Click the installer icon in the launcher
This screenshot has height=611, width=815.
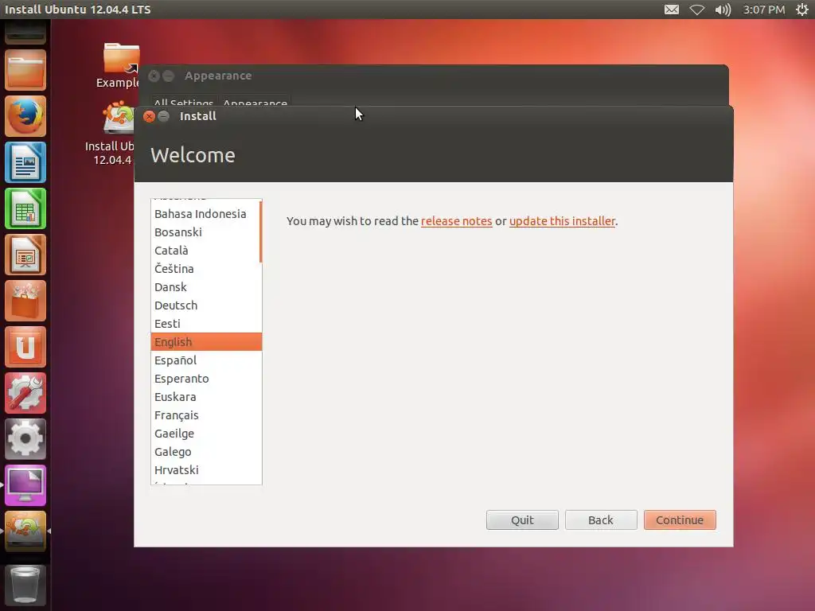point(25,531)
